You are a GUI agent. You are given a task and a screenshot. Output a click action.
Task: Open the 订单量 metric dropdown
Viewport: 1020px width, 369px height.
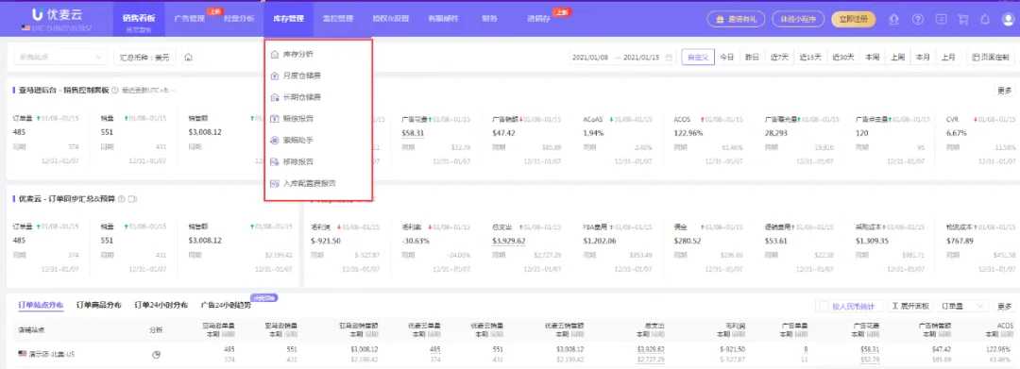coord(962,306)
